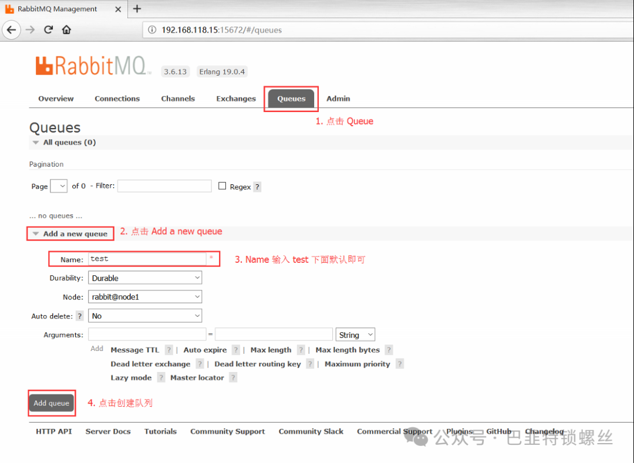
Task: Add the Lazy mode argument
Action: coord(131,378)
